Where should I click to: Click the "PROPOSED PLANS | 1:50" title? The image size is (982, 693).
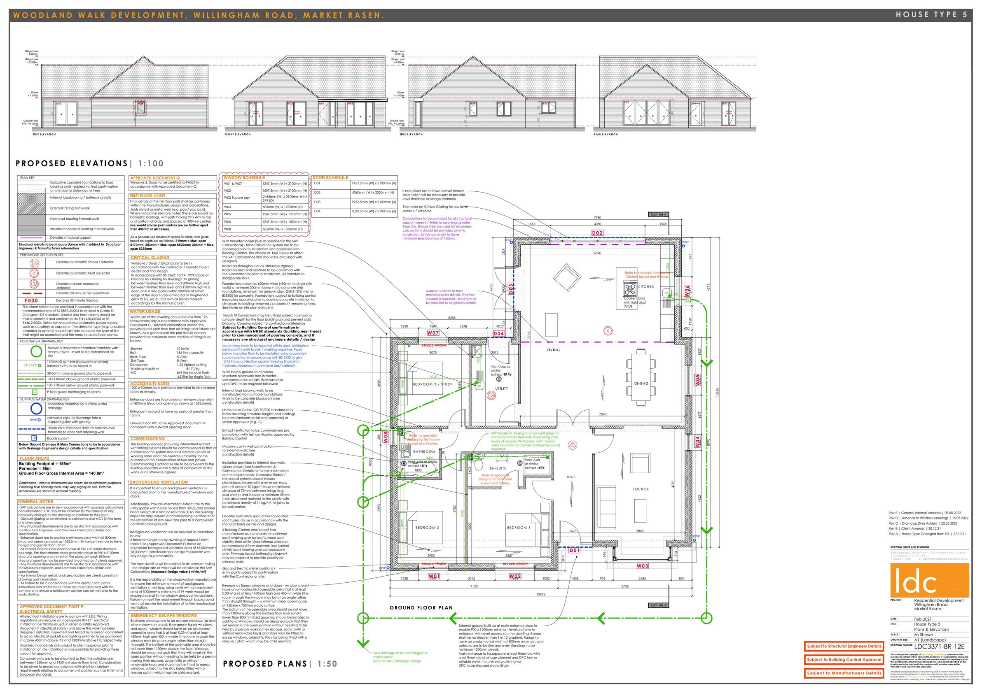[x=280, y=663]
